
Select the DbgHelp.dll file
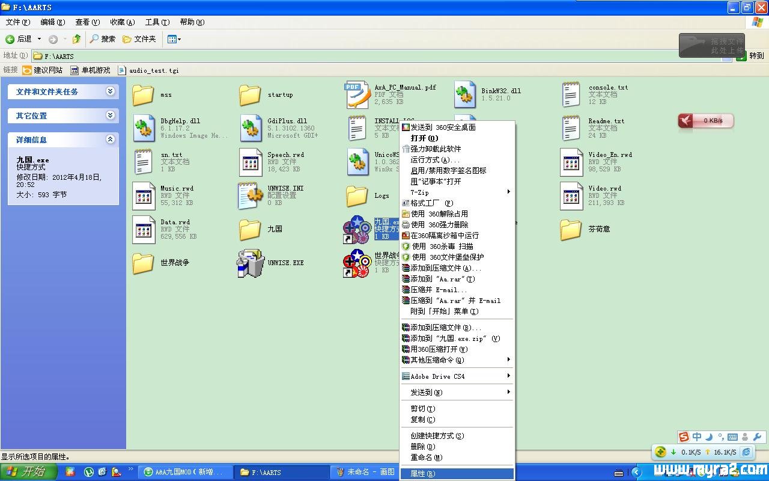pyautogui.click(x=180, y=128)
